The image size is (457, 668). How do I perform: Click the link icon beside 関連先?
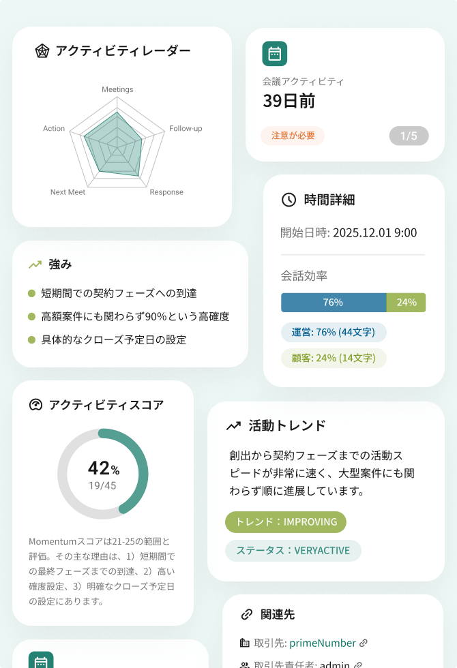247,614
